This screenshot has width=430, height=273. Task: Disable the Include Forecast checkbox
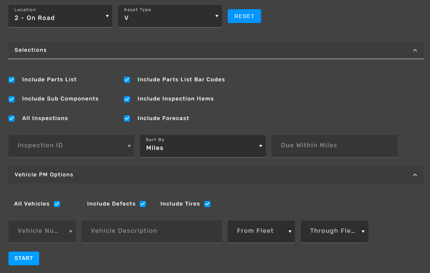click(x=127, y=118)
